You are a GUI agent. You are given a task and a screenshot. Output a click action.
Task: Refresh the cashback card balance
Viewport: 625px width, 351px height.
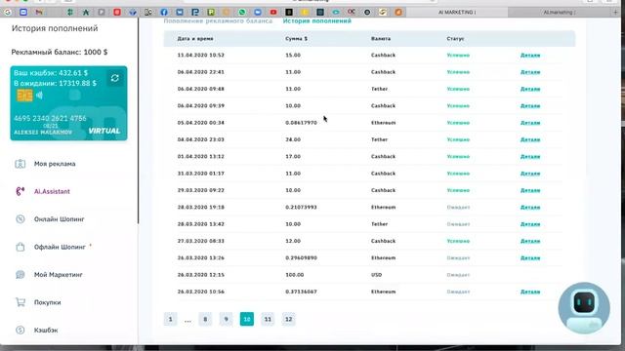click(x=115, y=78)
